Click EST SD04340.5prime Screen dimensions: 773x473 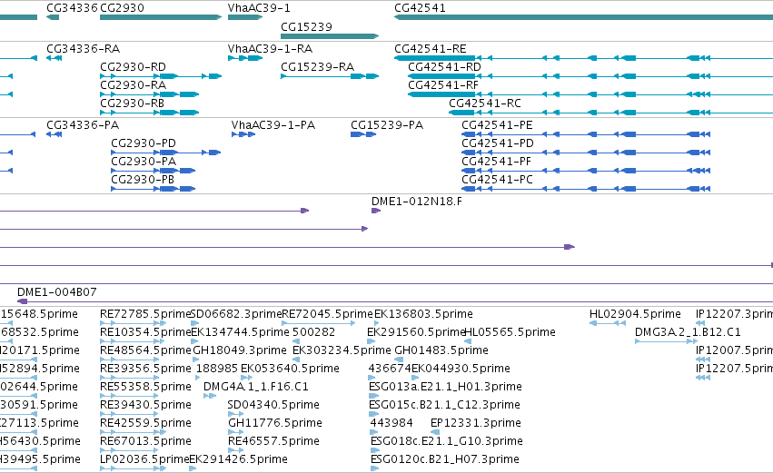click(273, 405)
